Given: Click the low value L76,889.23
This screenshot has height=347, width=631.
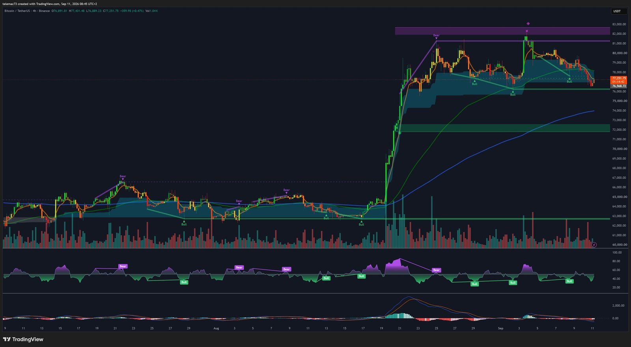Looking at the screenshot, I should point(94,11).
